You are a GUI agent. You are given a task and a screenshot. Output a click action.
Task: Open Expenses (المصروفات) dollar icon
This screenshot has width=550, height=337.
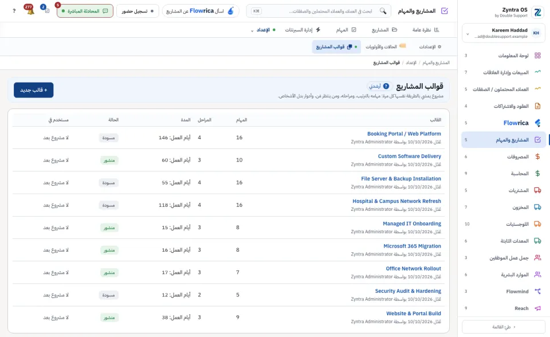[537, 156]
